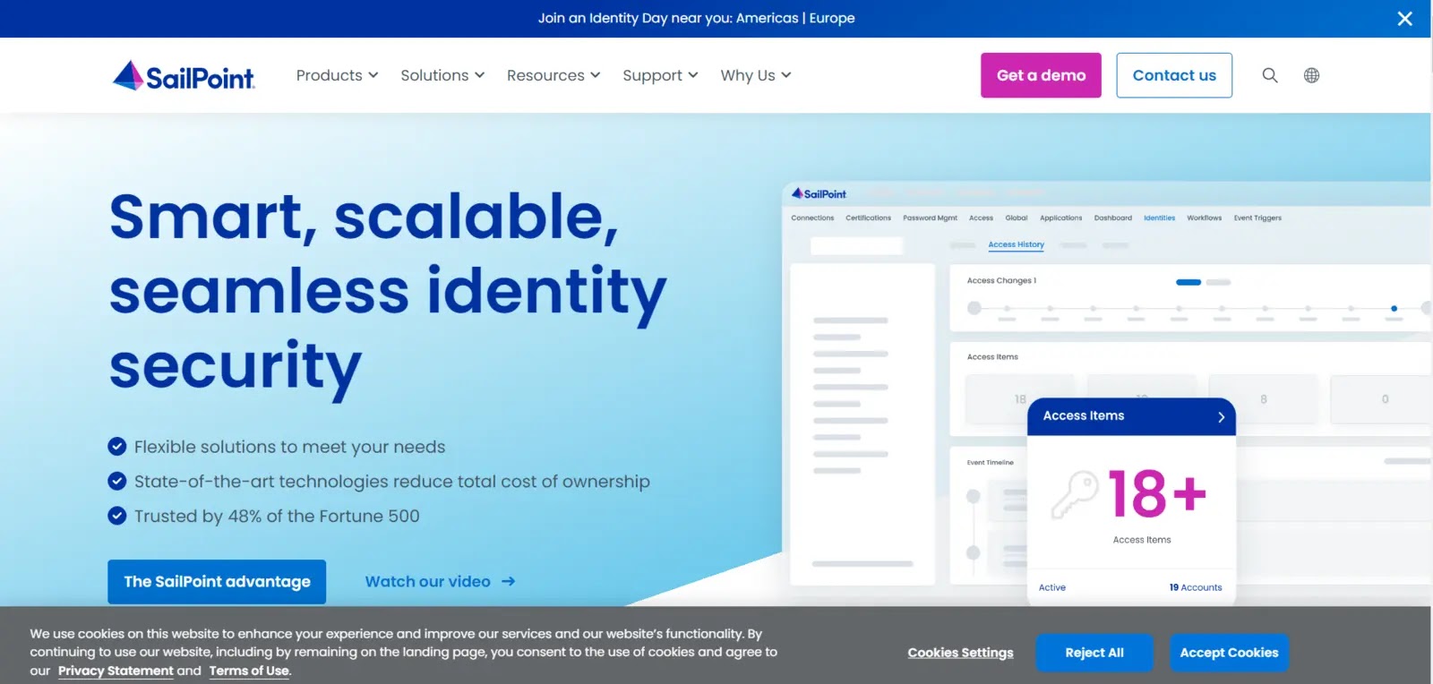Click the SailPoint logo in the header
The width and height of the screenshot is (1433, 684).
[x=184, y=76]
